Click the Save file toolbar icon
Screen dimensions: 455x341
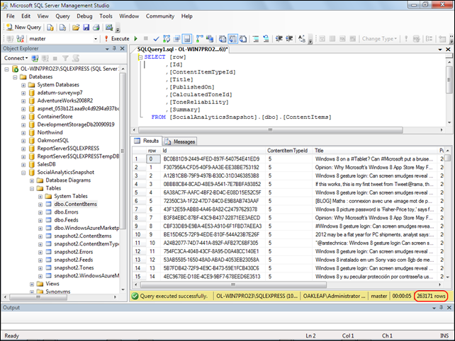(x=86, y=27)
